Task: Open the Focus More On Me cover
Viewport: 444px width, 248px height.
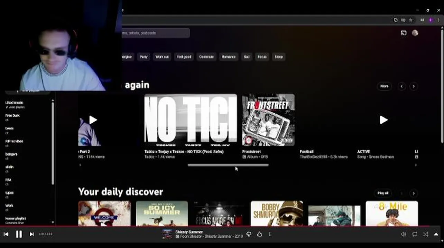Action: pyautogui.click(x=219, y=214)
